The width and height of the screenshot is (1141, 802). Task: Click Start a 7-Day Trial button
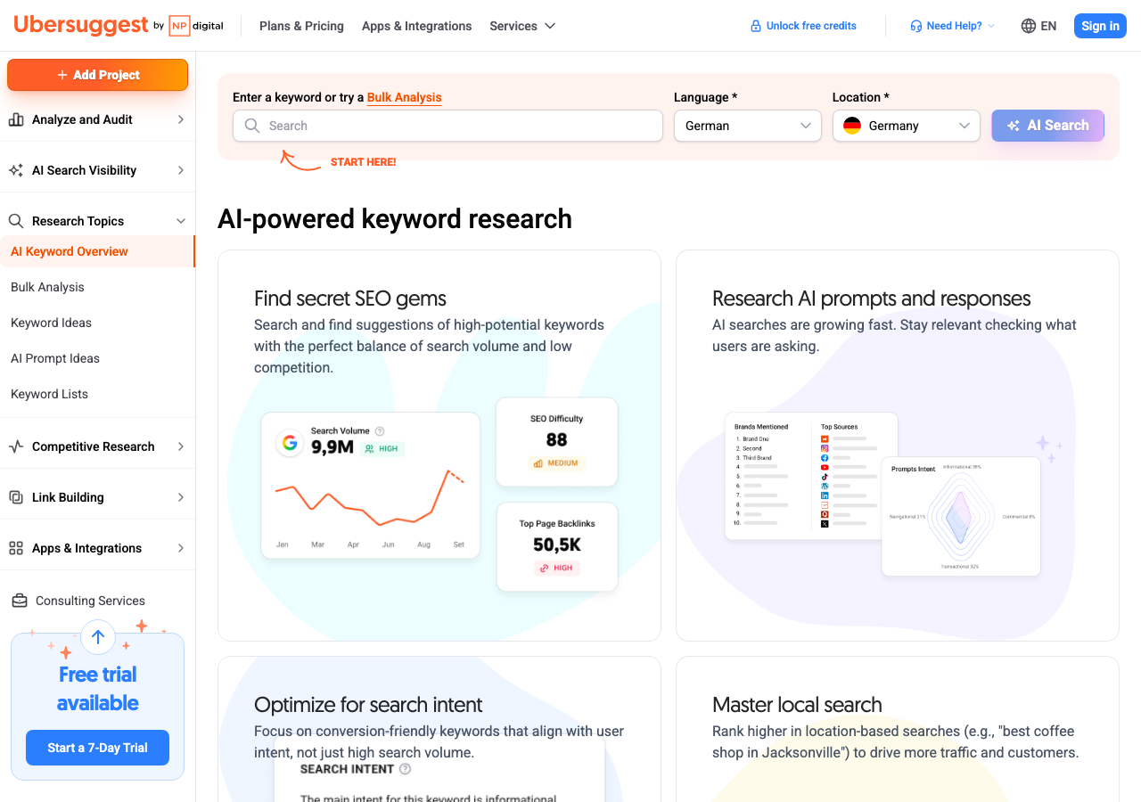tap(97, 748)
